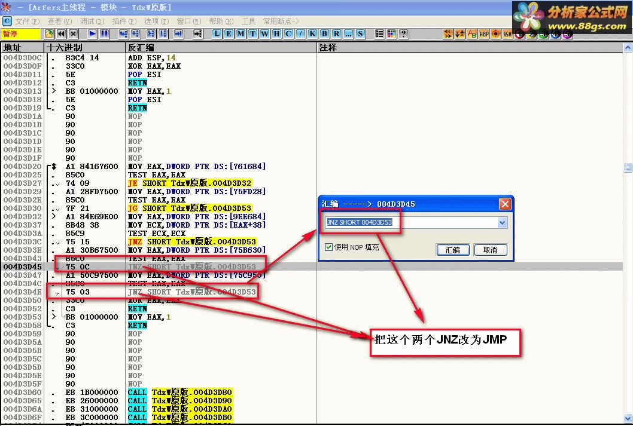Viewport: 633px width, 426px height.
Task: Click the Execute Till Return icon
Action: point(178,34)
